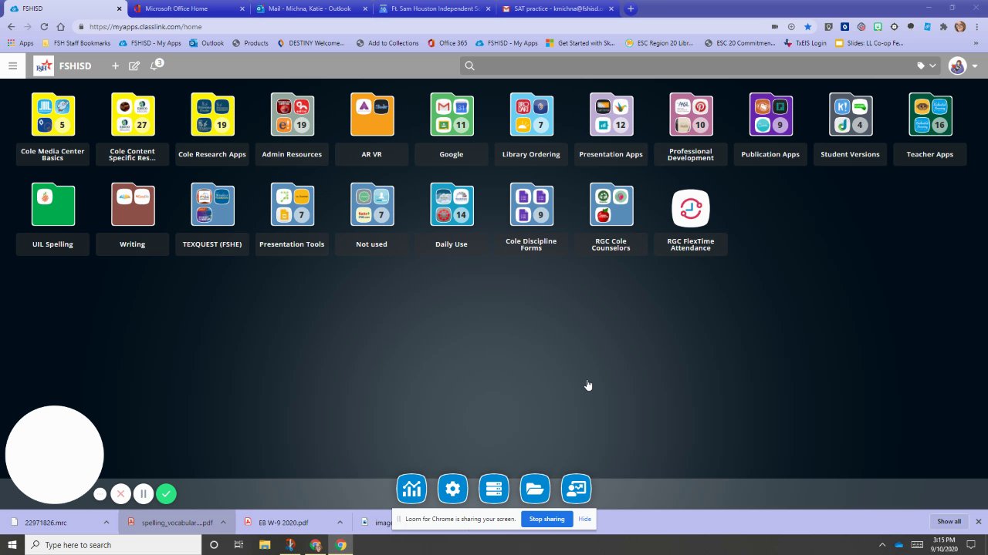The image size is (988, 555).
Task: Expand the tag filter dropdown
Action: (926, 66)
